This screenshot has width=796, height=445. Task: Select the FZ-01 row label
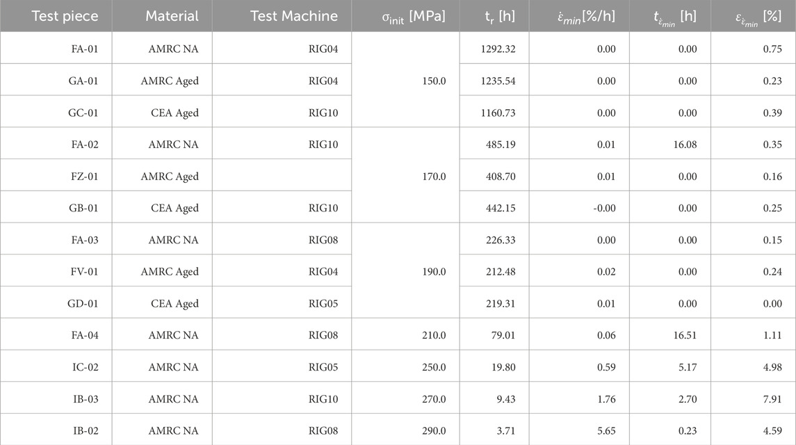pyautogui.click(x=83, y=177)
